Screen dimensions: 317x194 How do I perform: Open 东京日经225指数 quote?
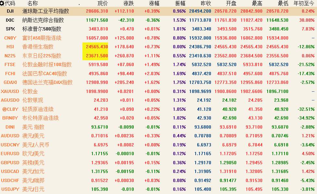point(42,56)
